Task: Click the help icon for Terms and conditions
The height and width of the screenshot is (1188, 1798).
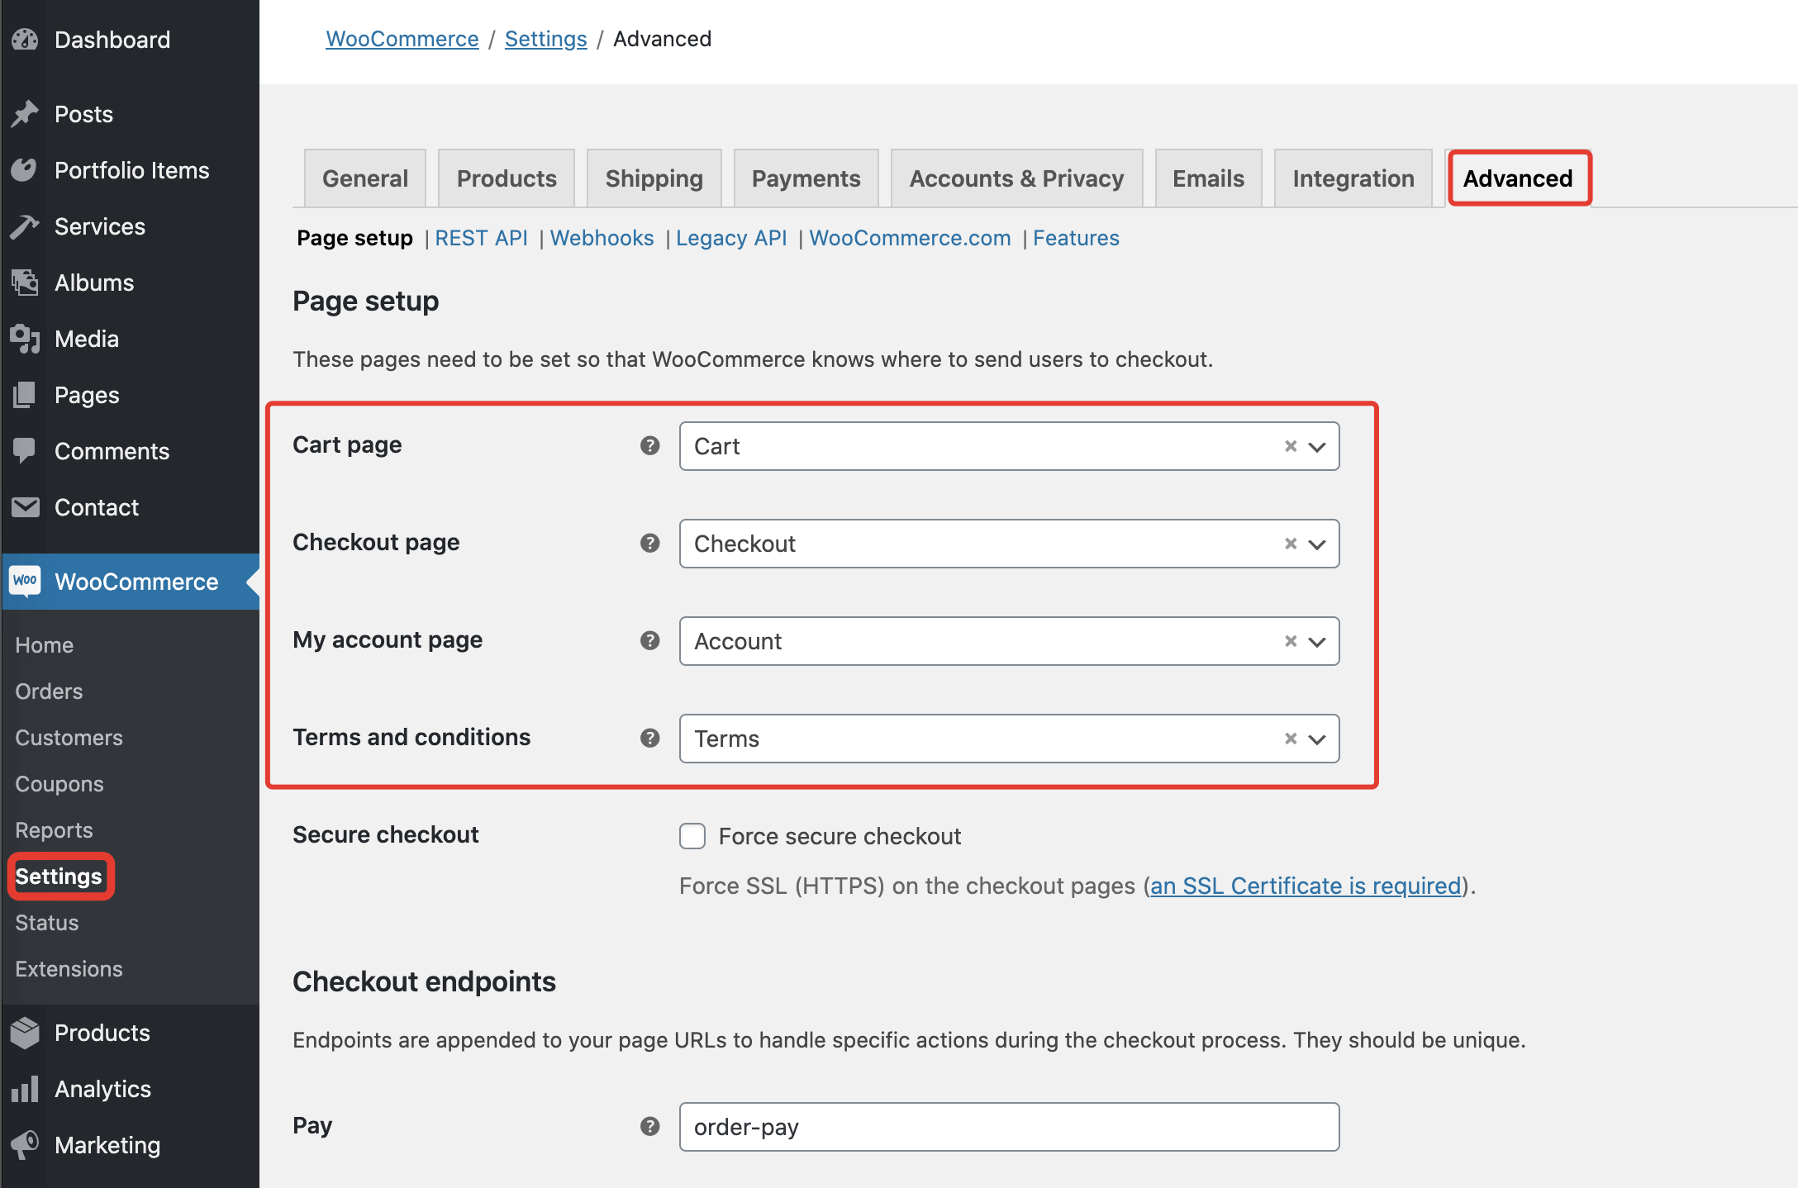Action: pyautogui.click(x=650, y=738)
